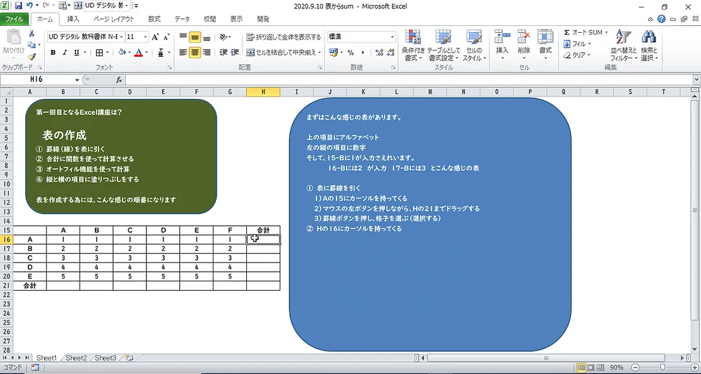Viewport: 701px width, 374px height.
Task: Click the format painter brush icon
Action: point(32,57)
